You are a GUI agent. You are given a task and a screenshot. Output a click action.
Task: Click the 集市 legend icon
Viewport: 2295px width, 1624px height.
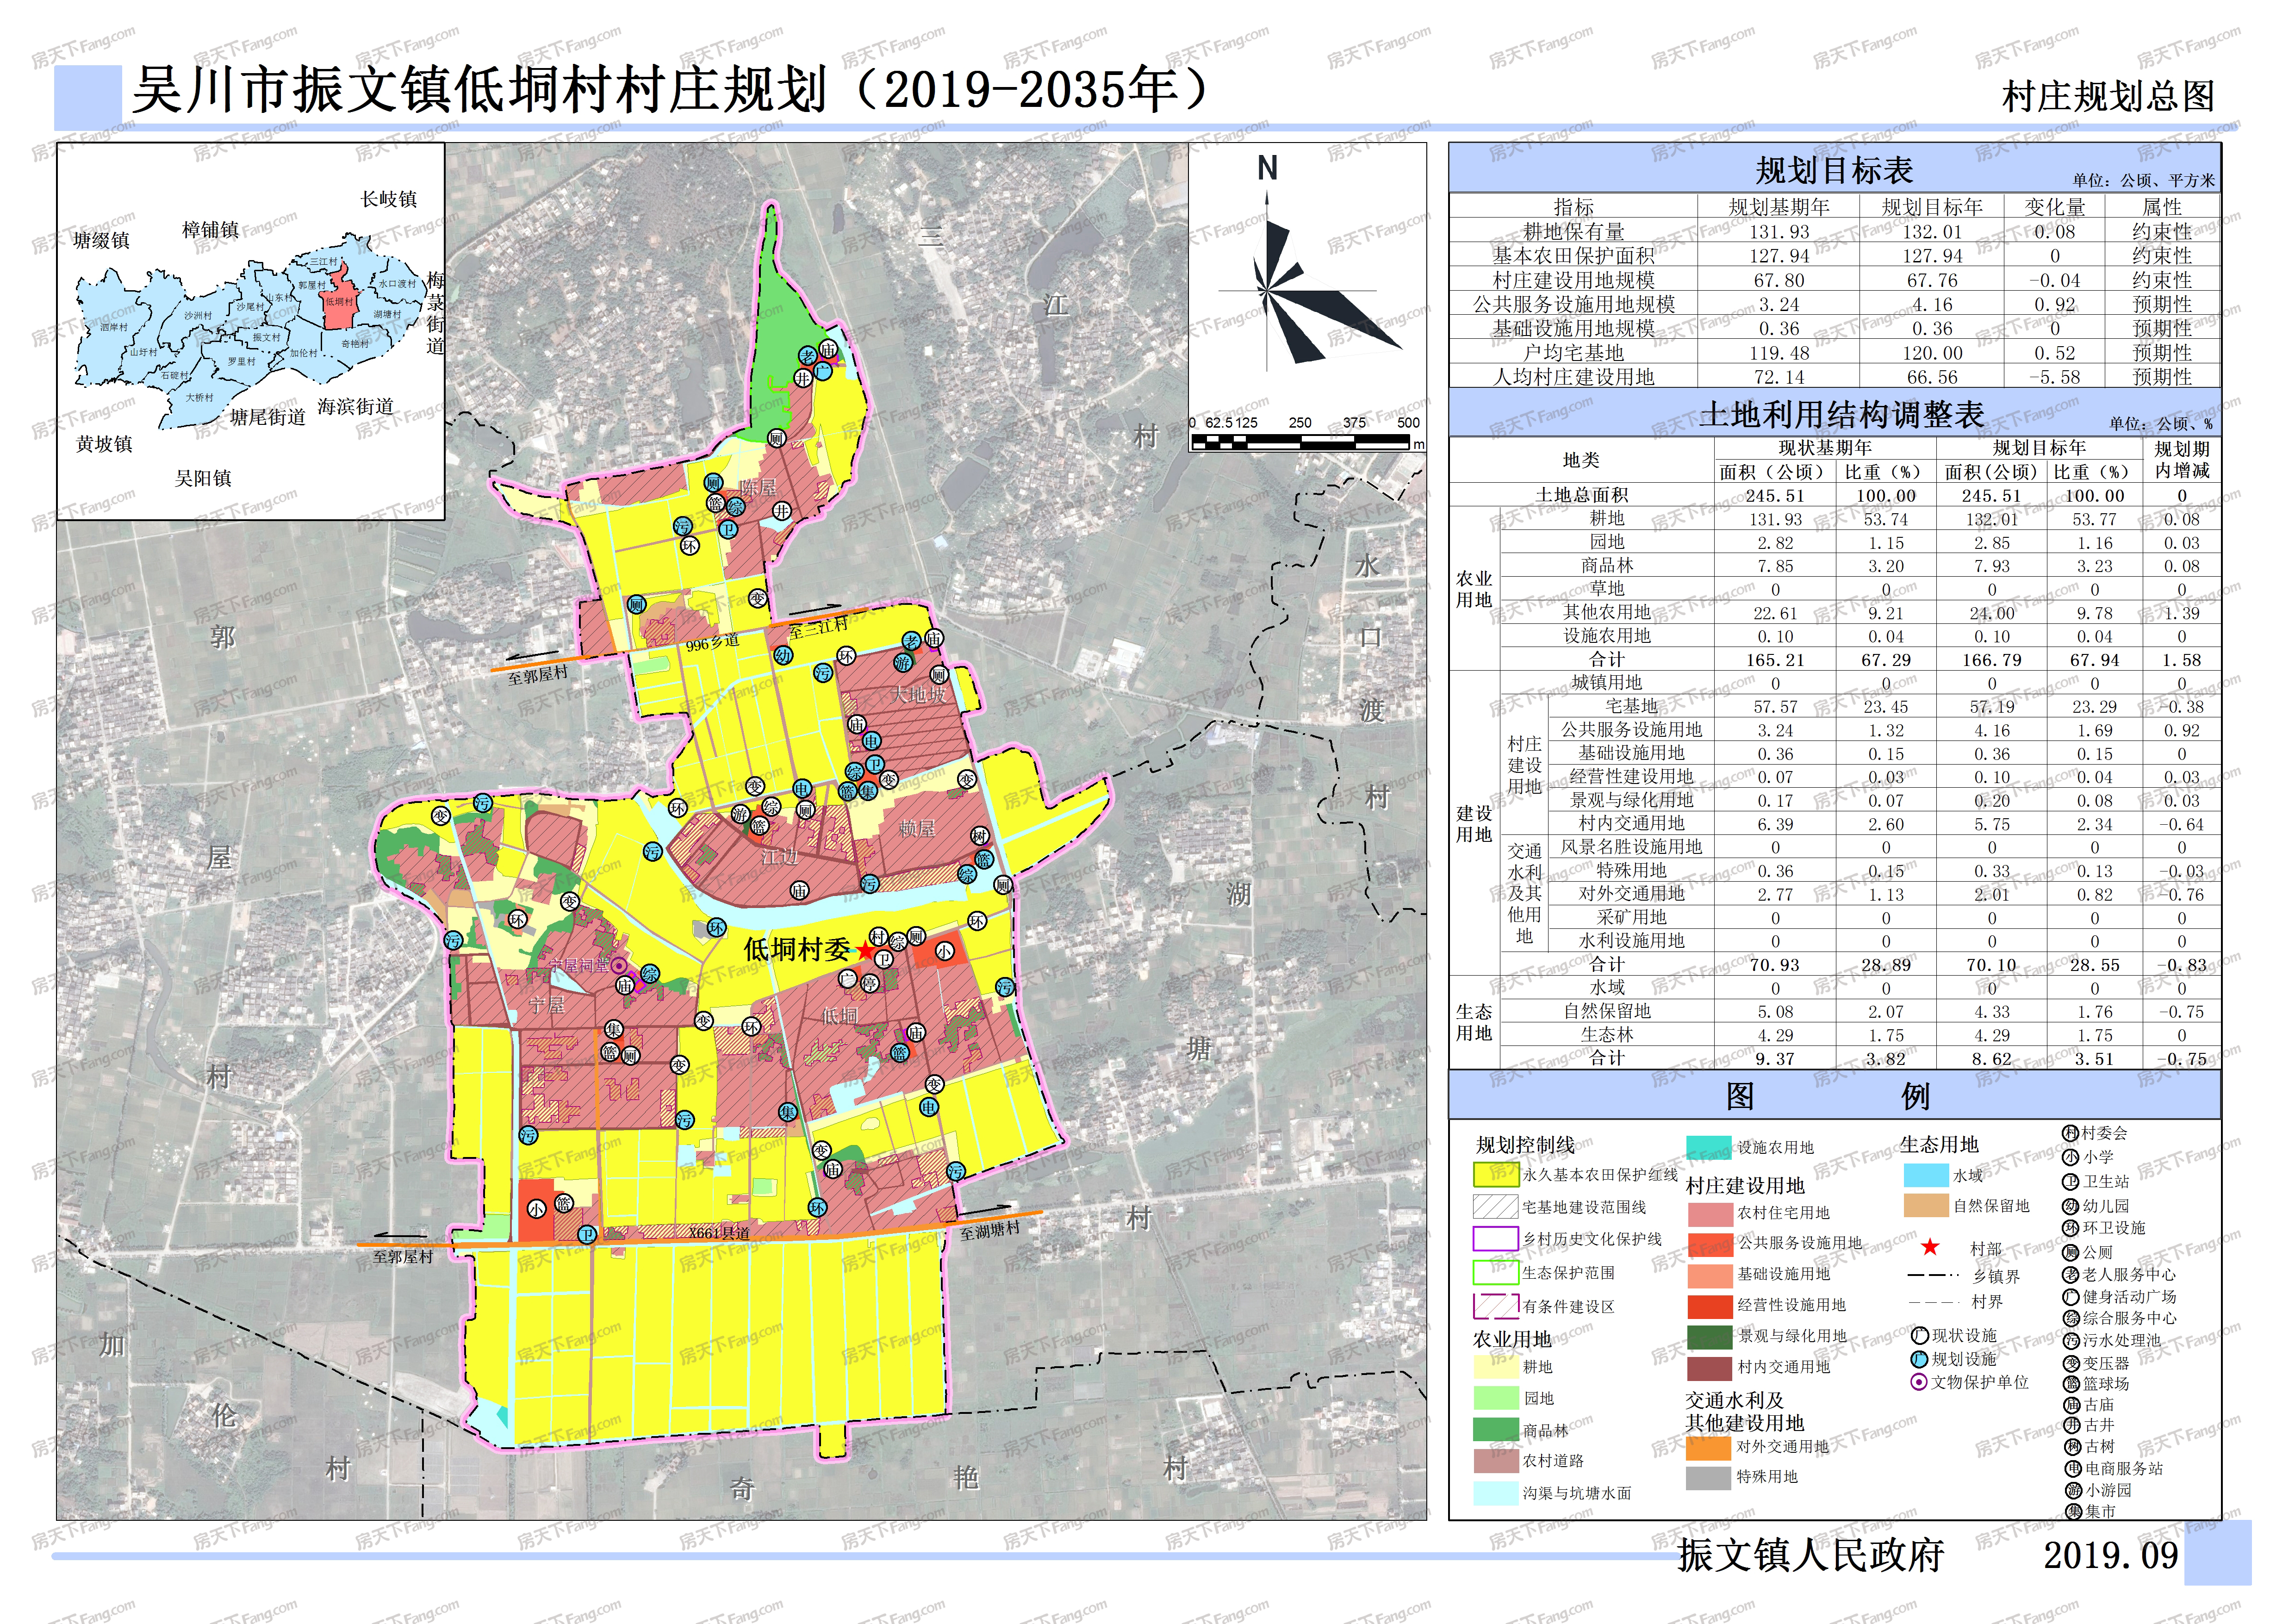coord(2072,1511)
